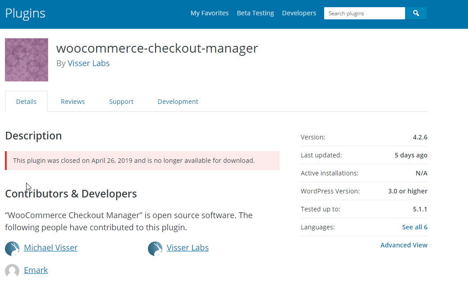
Task: Select the Details tab
Action: coord(26,102)
